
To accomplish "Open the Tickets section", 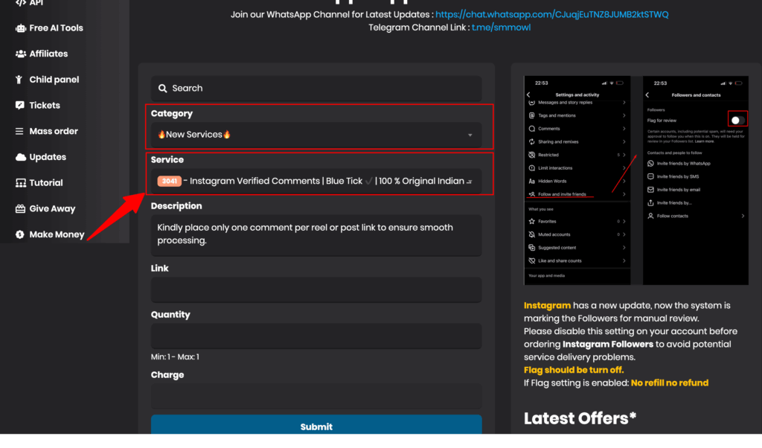I will (x=45, y=106).
